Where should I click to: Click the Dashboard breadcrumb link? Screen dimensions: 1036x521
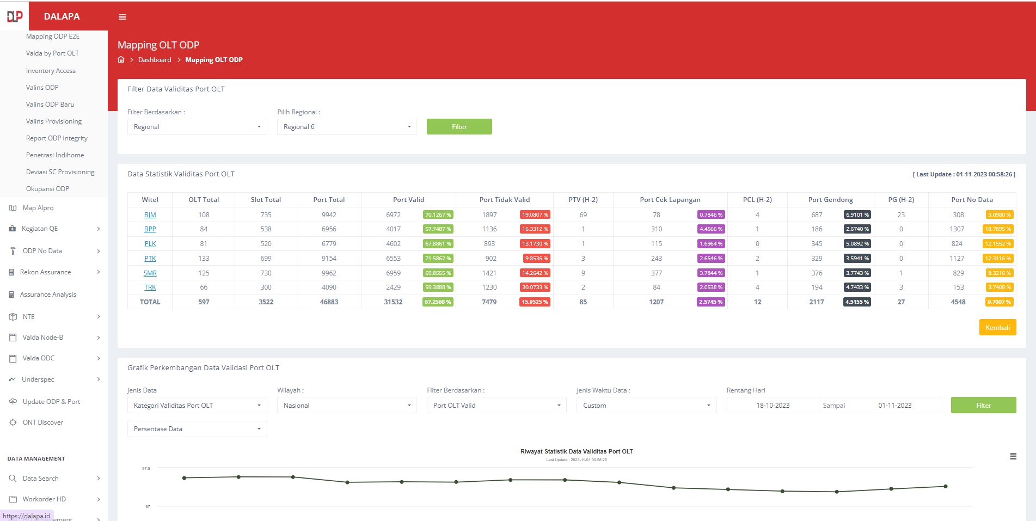pos(155,60)
